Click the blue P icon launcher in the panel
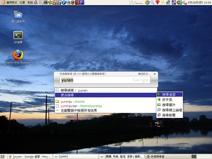Viewport: 212px width, 159px height. pyautogui.click(x=64, y=3)
